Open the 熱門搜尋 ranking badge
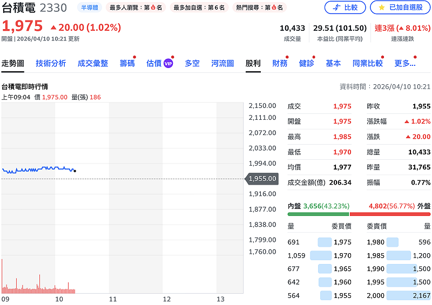 (x=260, y=8)
